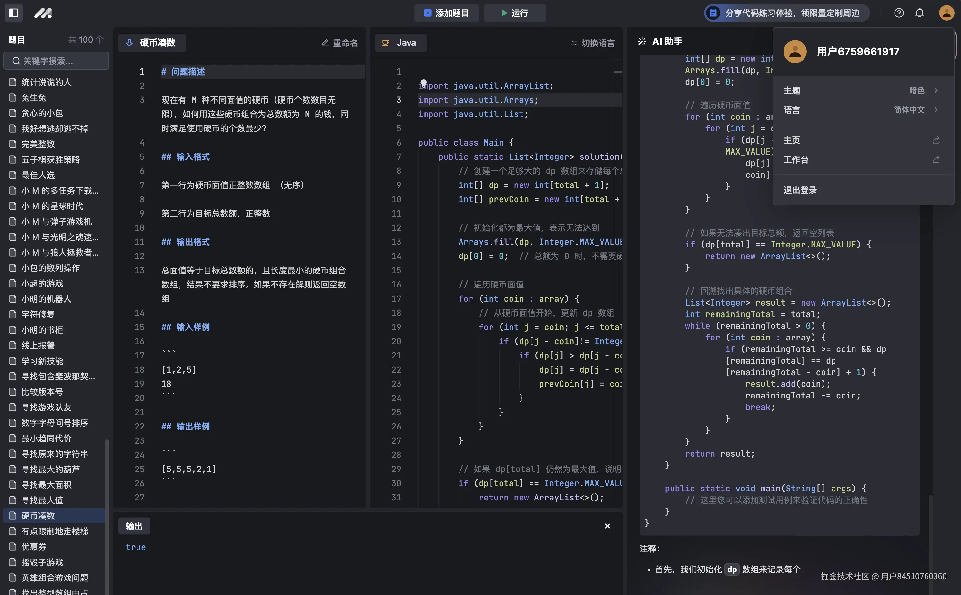
Task: Open 工作台 from the user menu
Action: tap(796, 160)
